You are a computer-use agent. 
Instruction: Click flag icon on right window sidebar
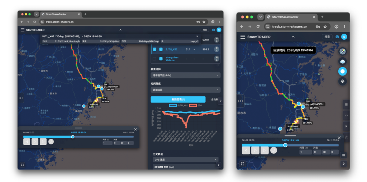point(346,126)
